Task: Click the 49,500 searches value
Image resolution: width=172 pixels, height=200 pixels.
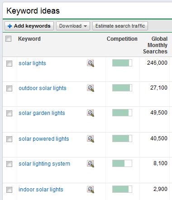Action: tap(159, 113)
